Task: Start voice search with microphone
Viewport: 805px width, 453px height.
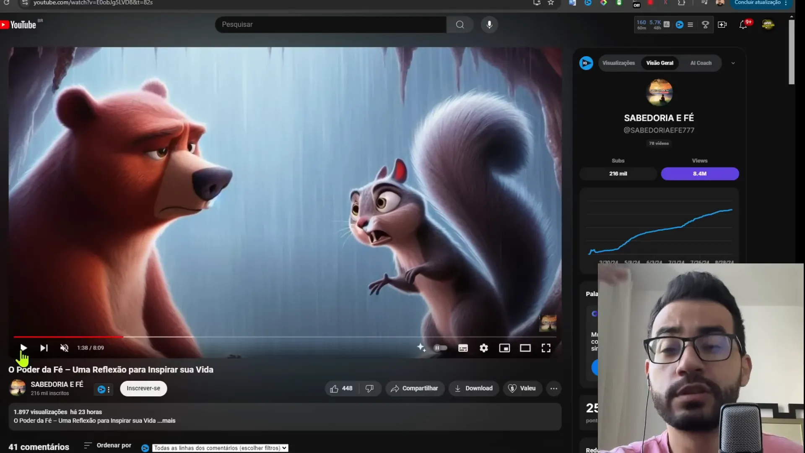Action: coord(489,24)
